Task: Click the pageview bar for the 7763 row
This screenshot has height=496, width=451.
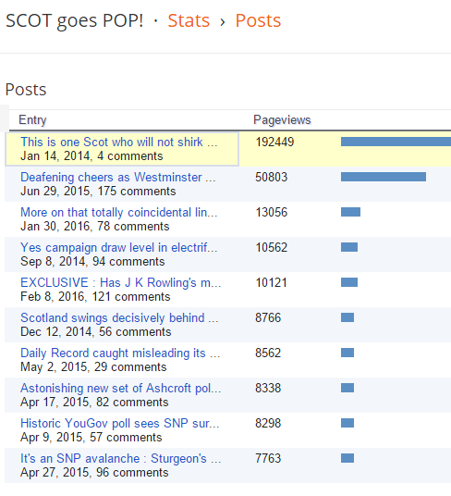Action: point(347,458)
